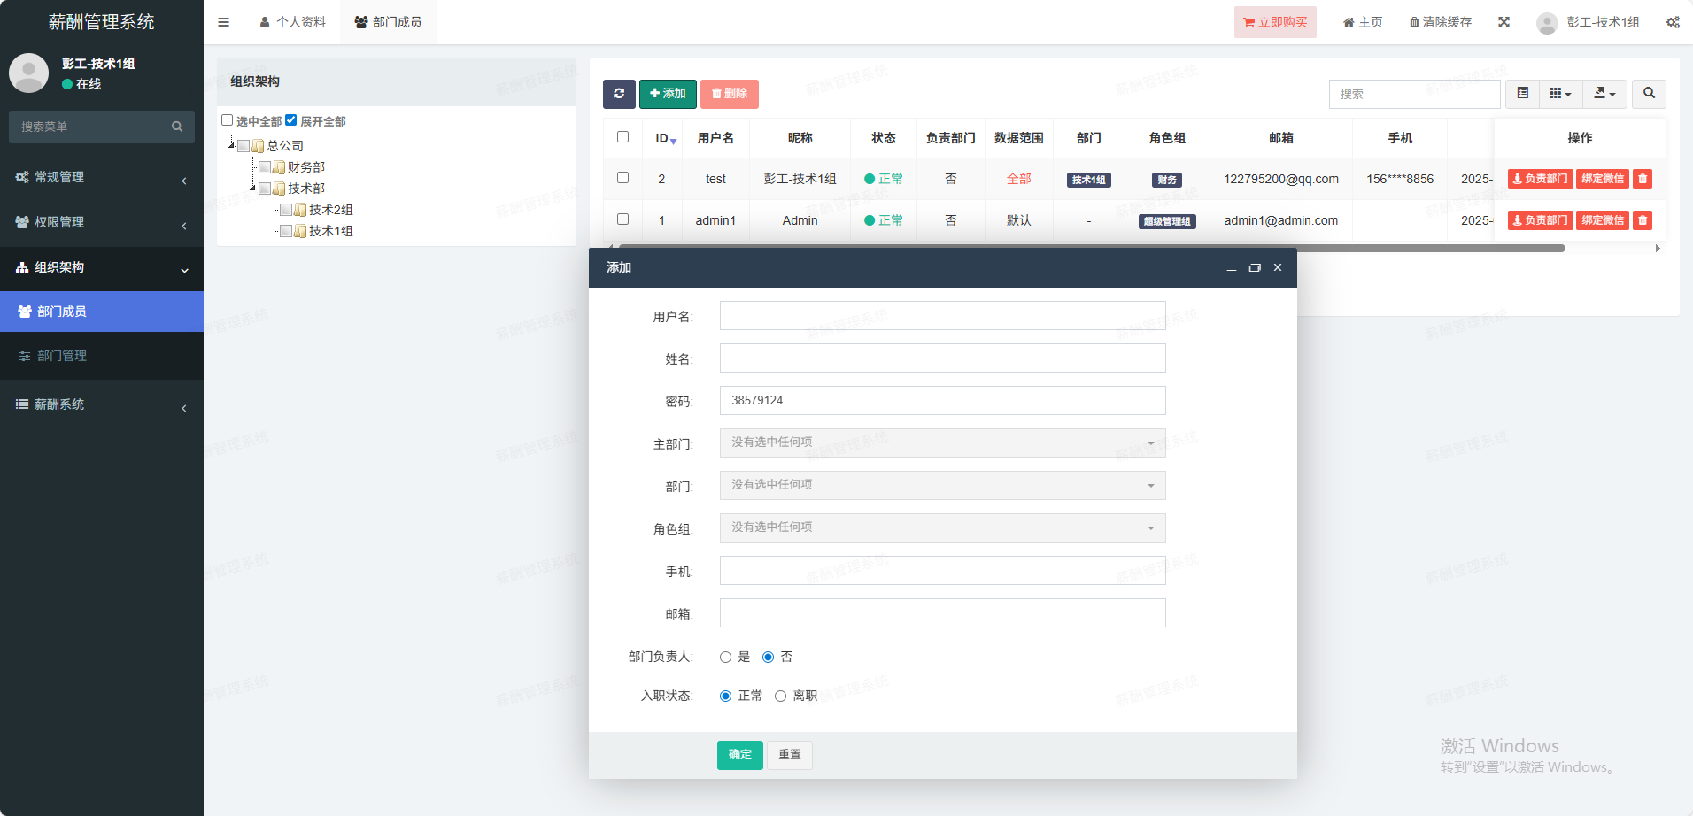Check the 选中全部 checkbox in organization tree
This screenshot has height=816, width=1693.
click(x=228, y=120)
